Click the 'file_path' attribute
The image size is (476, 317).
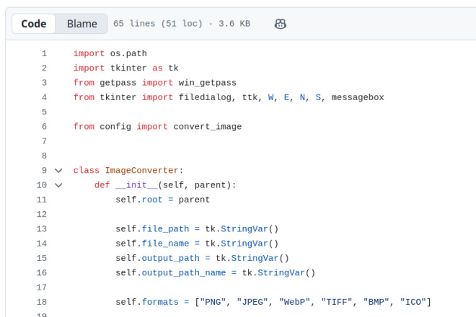(x=165, y=228)
